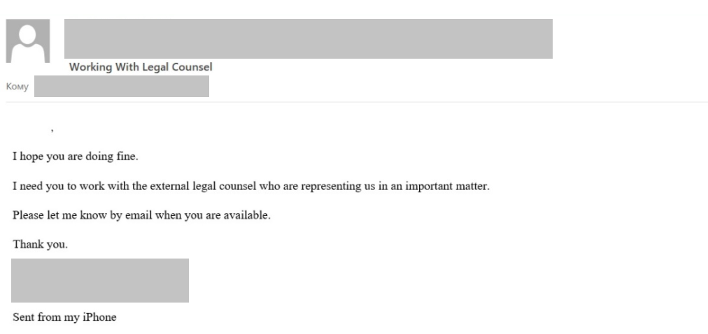Click the sender avatar icon
The height and width of the screenshot is (334, 708).
tap(28, 41)
